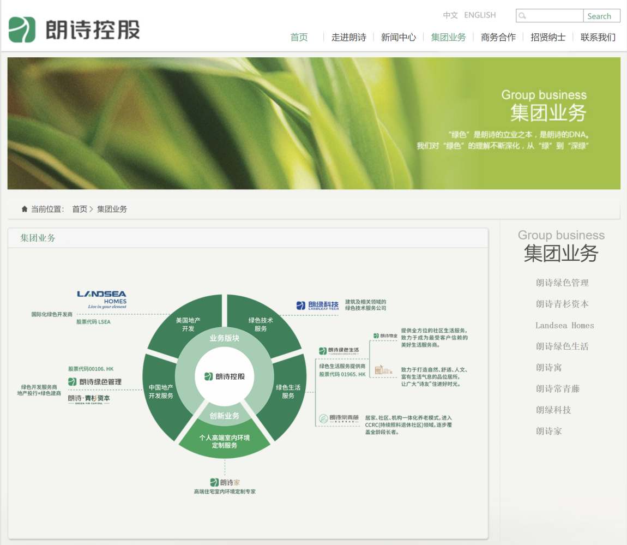Viewport: 627px width, 545px height.
Task: Click the 朗诗·青杉资本 logo
Action: [89, 399]
